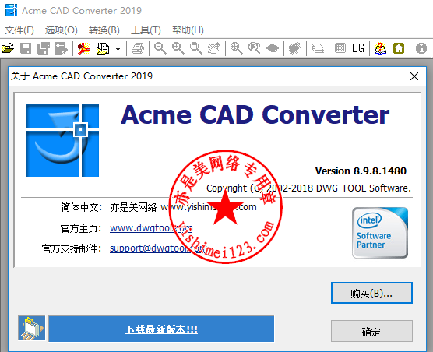Open the 帮助(H) menu
The width and height of the screenshot is (433, 352).
tap(188, 30)
